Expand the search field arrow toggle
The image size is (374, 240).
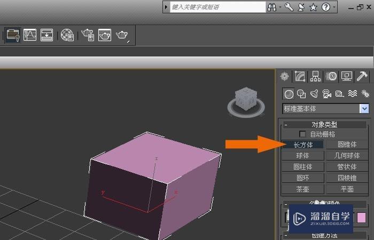pyautogui.click(x=166, y=7)
